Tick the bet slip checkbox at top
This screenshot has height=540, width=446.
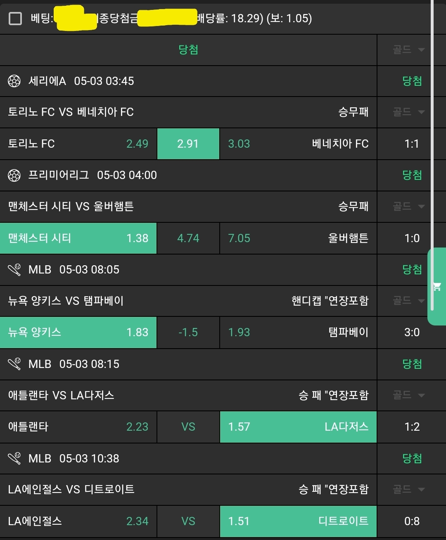tap(15, 19)
